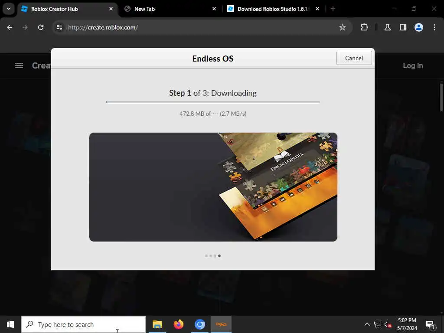Close the Roblox Creator Hub tab

pos(111,9)
